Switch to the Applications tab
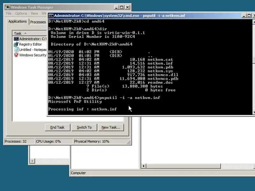 (x=18, y=21)
